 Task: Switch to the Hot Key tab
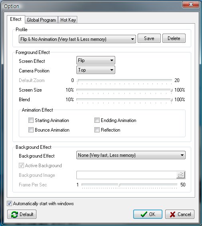coord(68,20)
